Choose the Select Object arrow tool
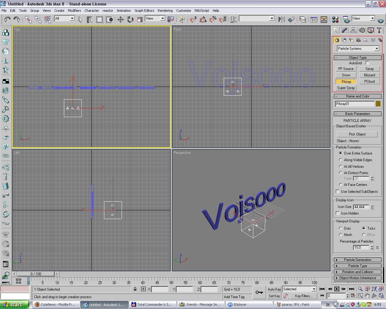The height and width of the screenshot is (309, 386). [80, 20]
